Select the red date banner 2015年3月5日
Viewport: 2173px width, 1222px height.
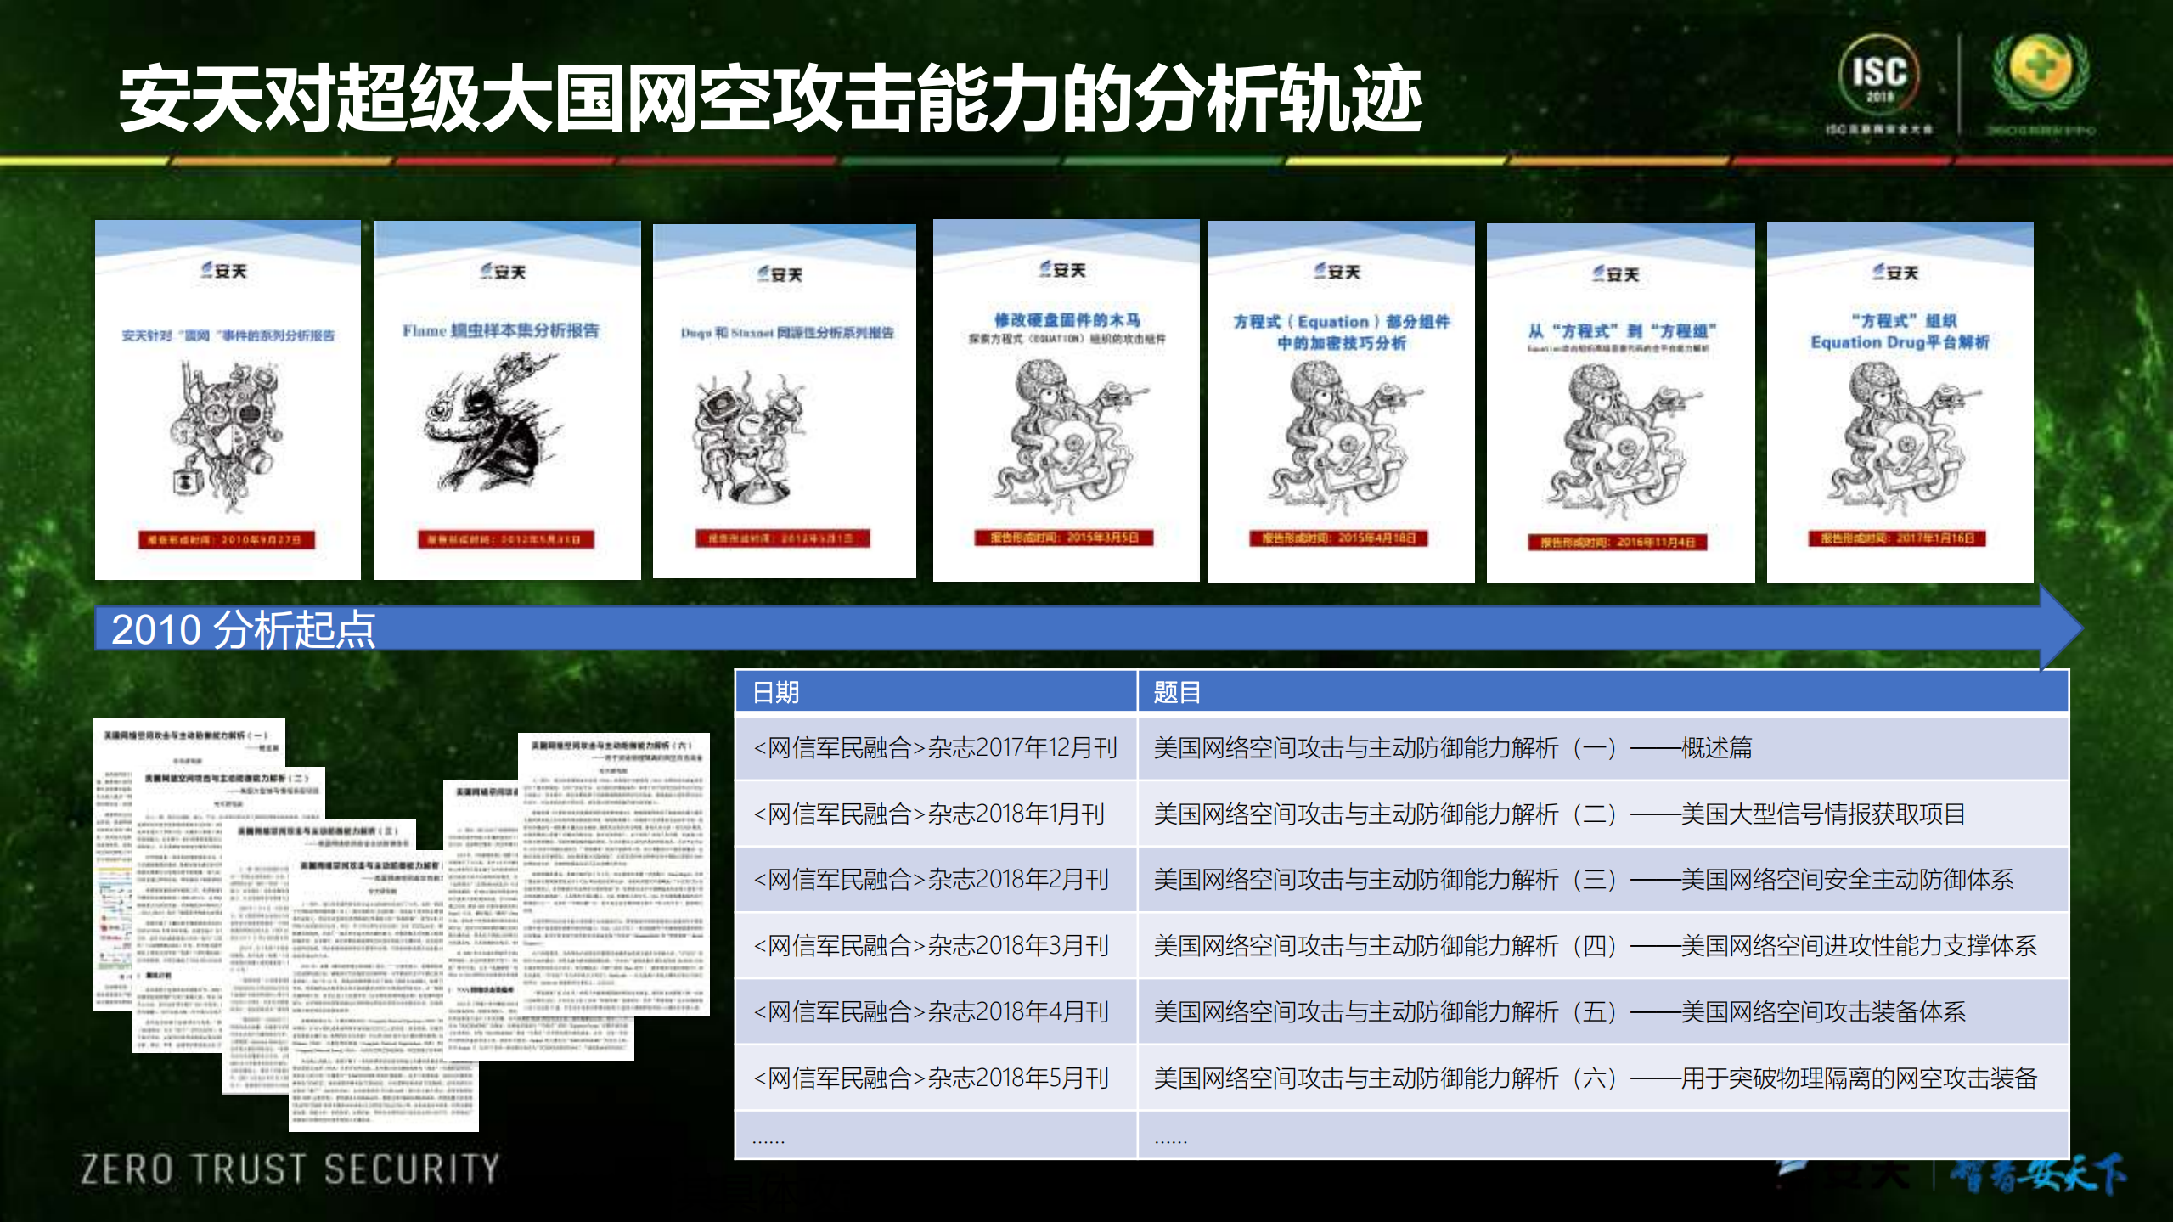[x=1064, y=540]
